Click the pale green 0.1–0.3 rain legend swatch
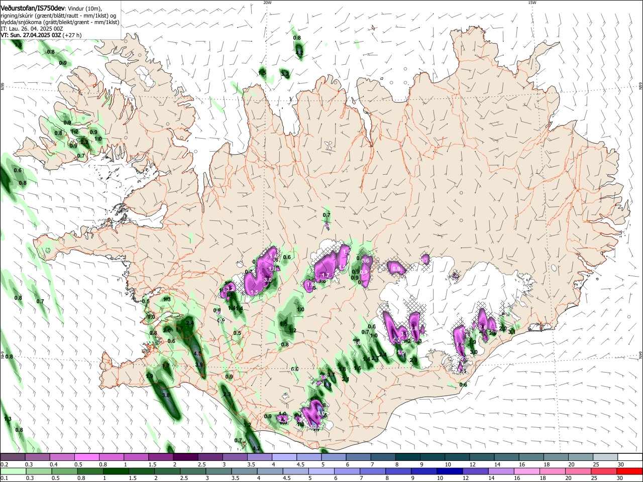 (13, 471)
